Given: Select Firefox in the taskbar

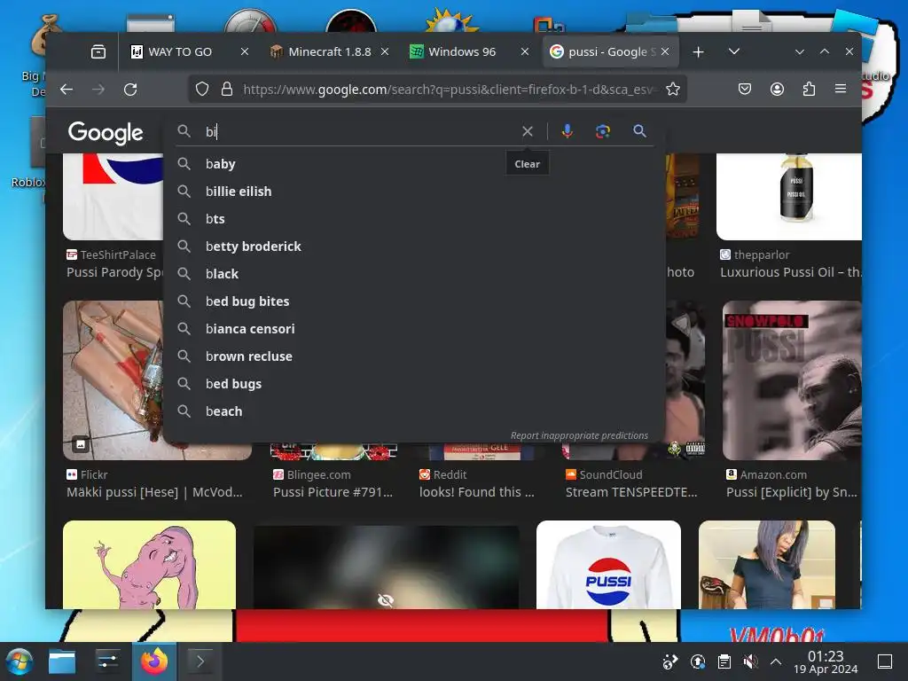Looking at the screenshot, I should (x=154, y=661).
